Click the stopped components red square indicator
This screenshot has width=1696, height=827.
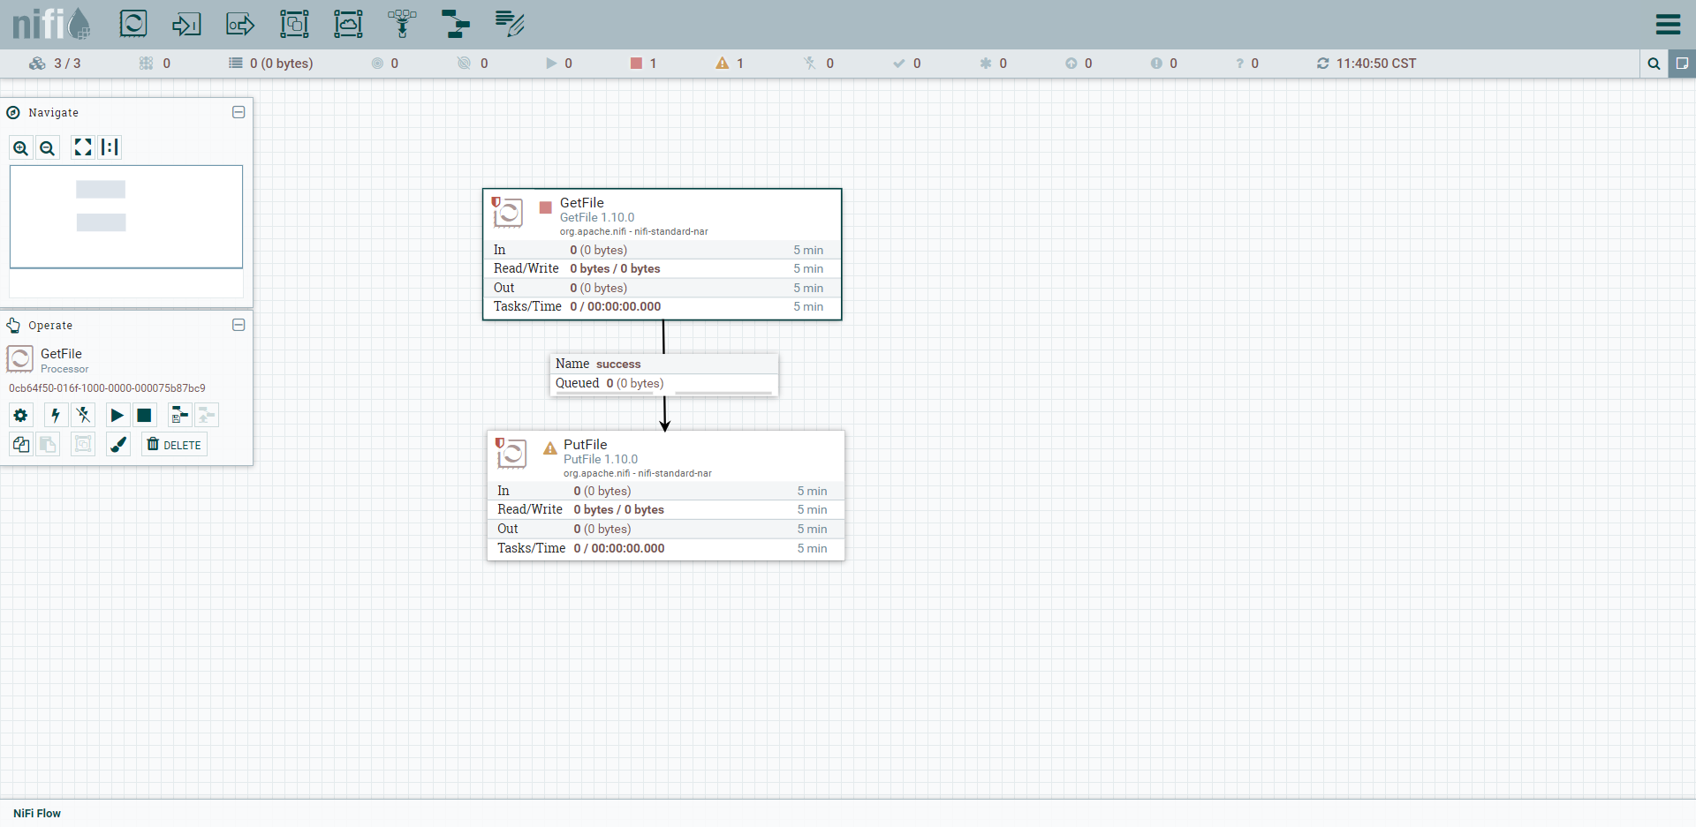pyautogui.click(x=643, y=64)
